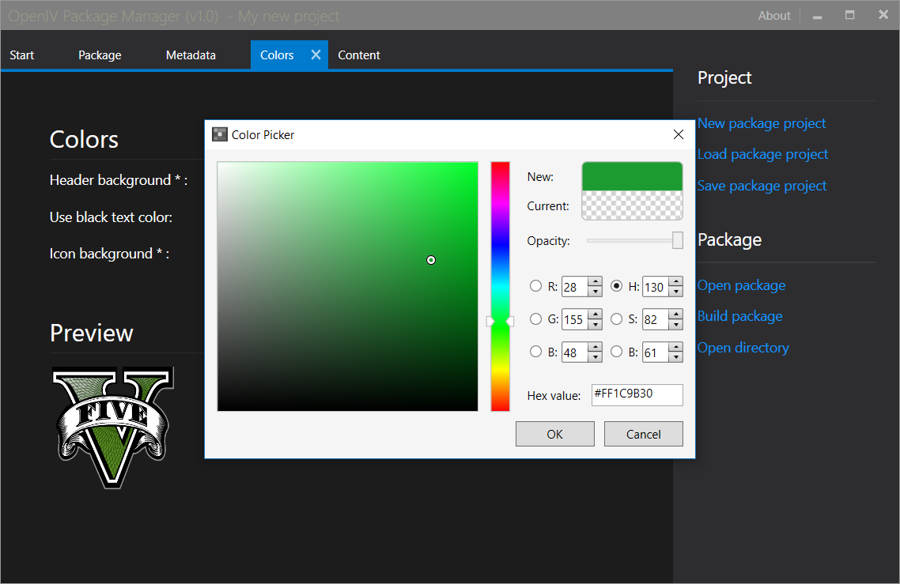This screenshot has width=900, height=584.
Task: Decrease the Saturation value with down arrow
Action: [675, 325]
